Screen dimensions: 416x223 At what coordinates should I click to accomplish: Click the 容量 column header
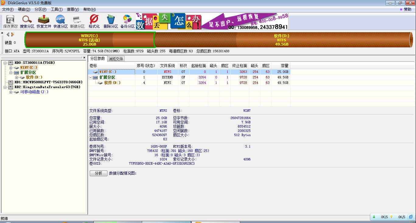click(281, 66)
